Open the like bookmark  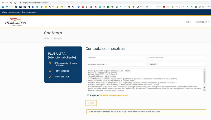tap(148, 7)
